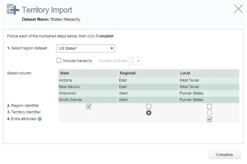Select Territory identifier radio for Regional column
This screenshot has height=164, width=247.
tap(149, 113)
